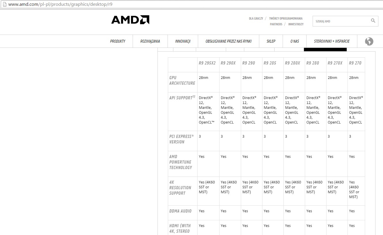Open the globe region selector
The height and width of the screenshot is (235, 383).
click(x=369, y=41)
